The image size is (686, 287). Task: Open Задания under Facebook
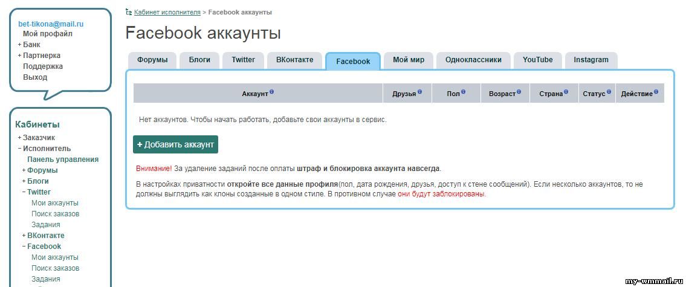[45, 279]
